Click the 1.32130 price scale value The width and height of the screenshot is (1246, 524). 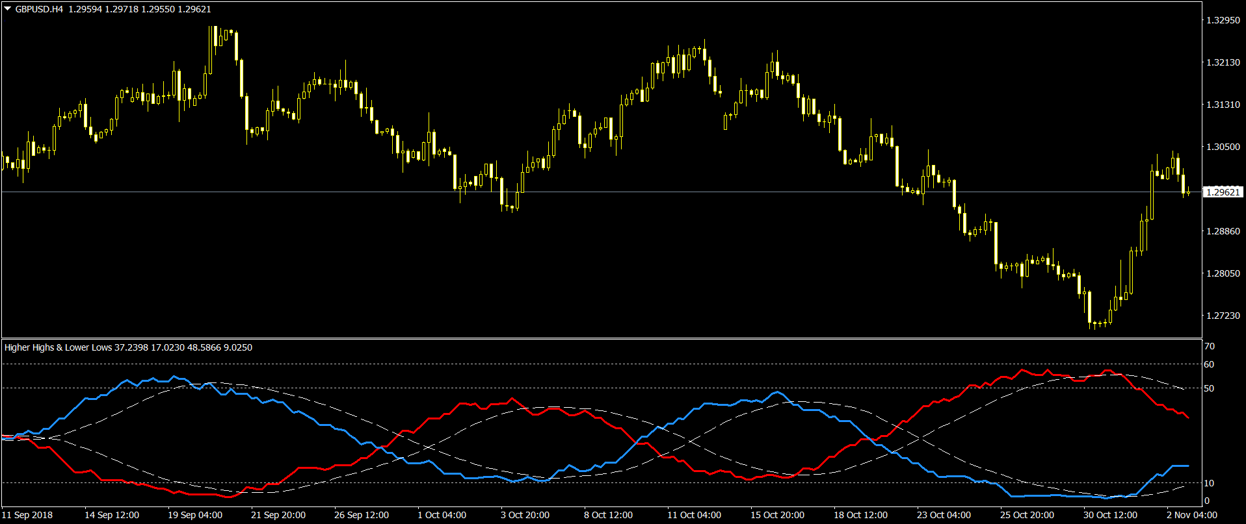pyautogui.click(x=1223, y=62)
